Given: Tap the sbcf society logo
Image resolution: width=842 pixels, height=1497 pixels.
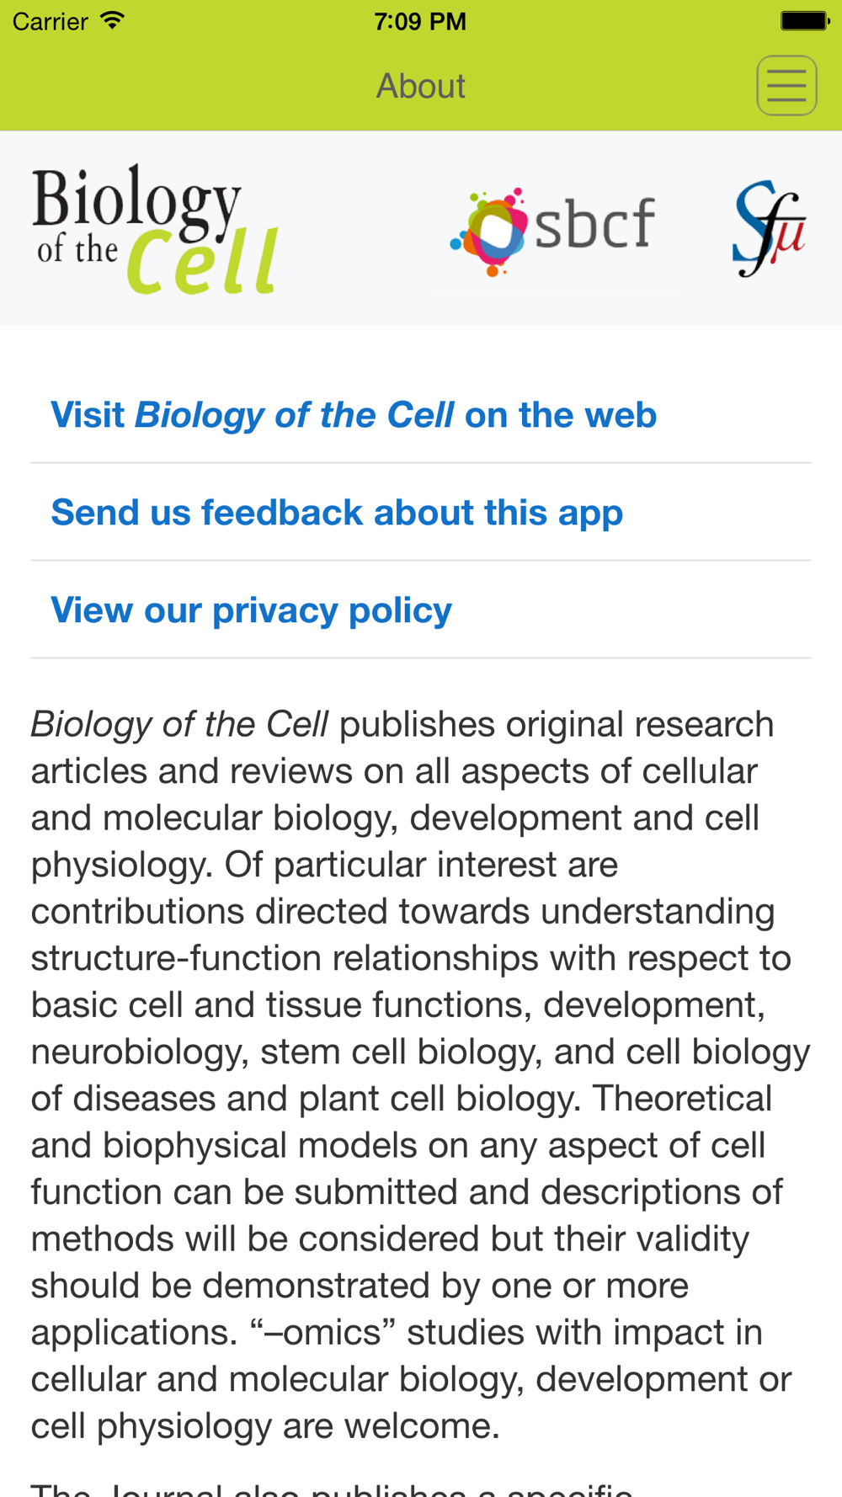Looking at the screenshot, I should (x=553, y=231).
